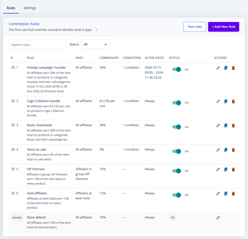Viewport: 248px width, 239px height.
Task: Click '$12.00 per unit' commission value
Action: point(107,103)
